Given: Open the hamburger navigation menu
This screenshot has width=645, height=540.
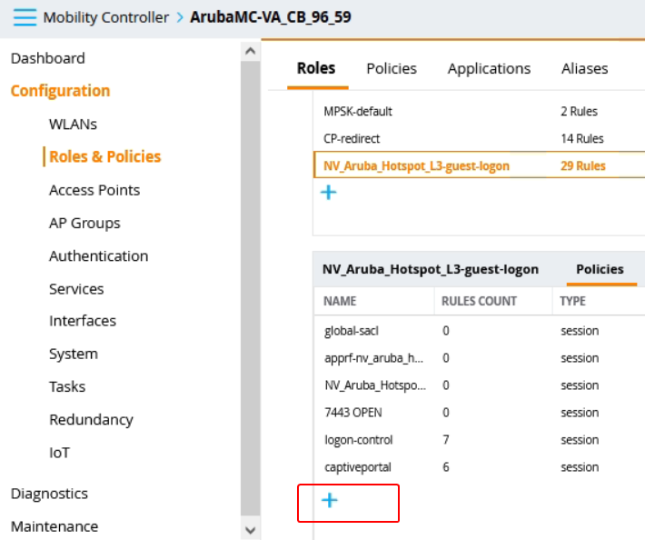Looking at the screenshot, I should 25,17.
